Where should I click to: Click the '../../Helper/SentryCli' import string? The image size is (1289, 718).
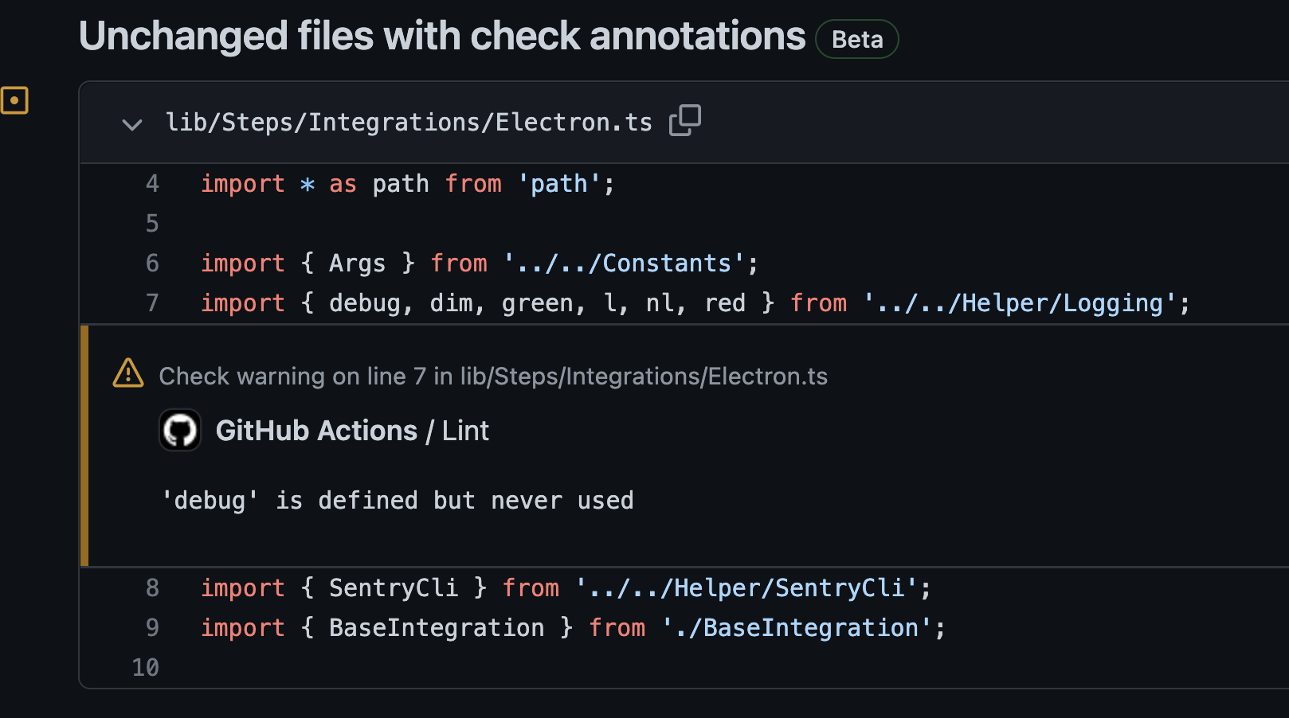click(x=746, y=588)
